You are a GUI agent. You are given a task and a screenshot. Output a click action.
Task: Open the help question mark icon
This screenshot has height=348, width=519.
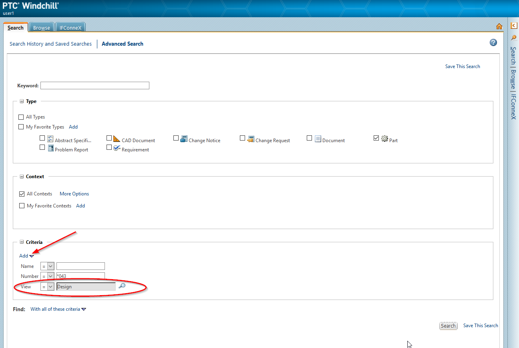493,42
